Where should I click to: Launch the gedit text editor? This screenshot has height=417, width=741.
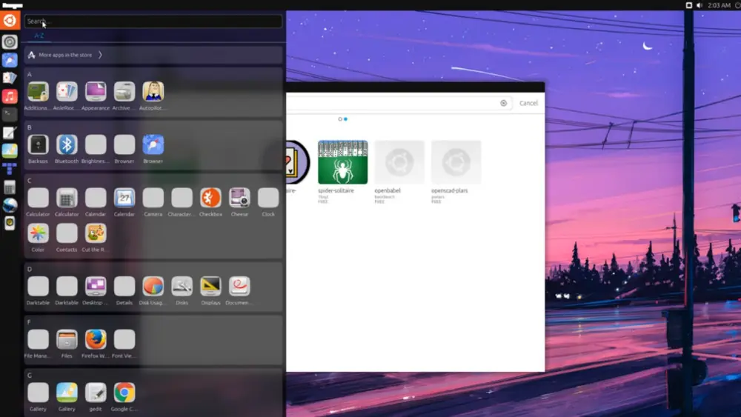(96, 393)
